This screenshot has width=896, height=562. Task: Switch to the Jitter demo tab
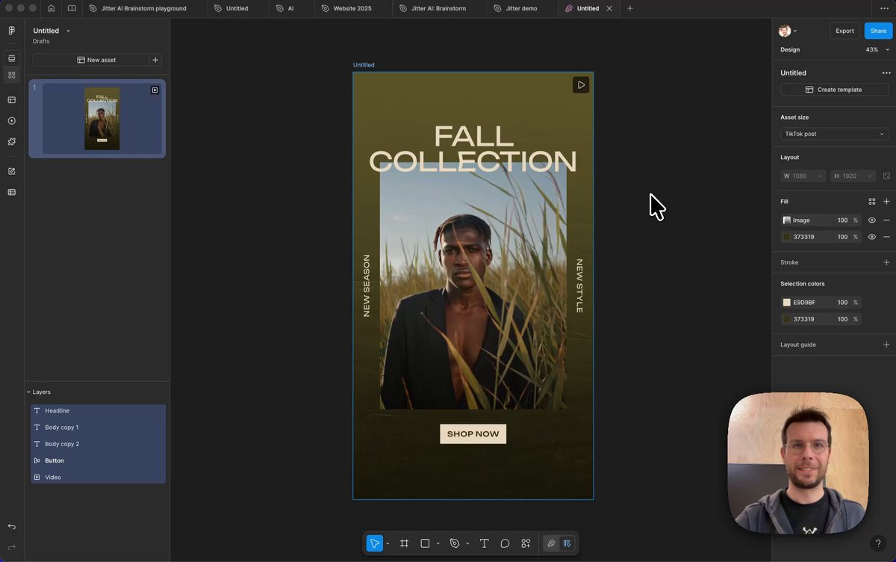[x=521, y=8]
